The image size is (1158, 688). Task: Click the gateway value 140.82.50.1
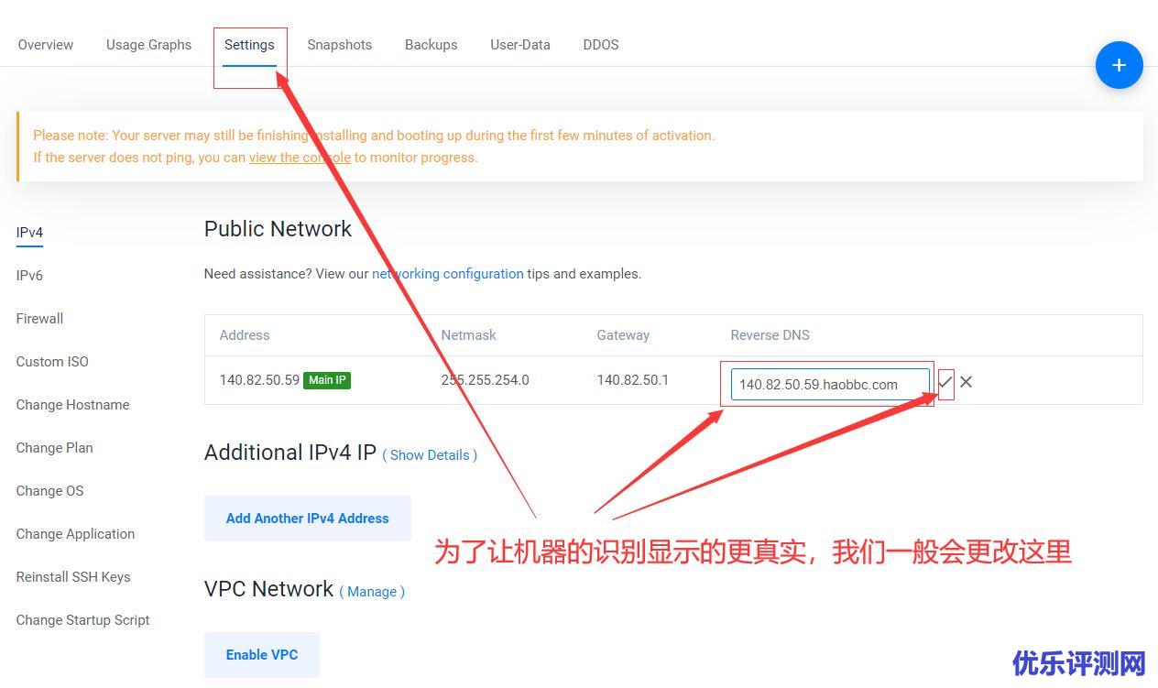[x=633, y=380]
